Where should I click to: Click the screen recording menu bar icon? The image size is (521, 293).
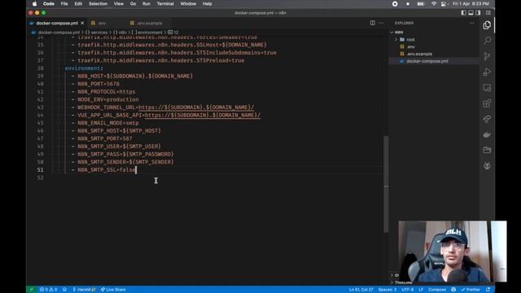coord(395,3)
